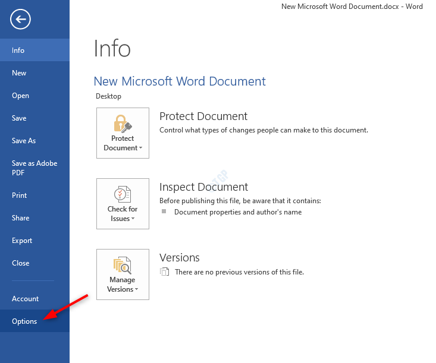Click the back arrow to exit Backstage

(x=20, y=19)
